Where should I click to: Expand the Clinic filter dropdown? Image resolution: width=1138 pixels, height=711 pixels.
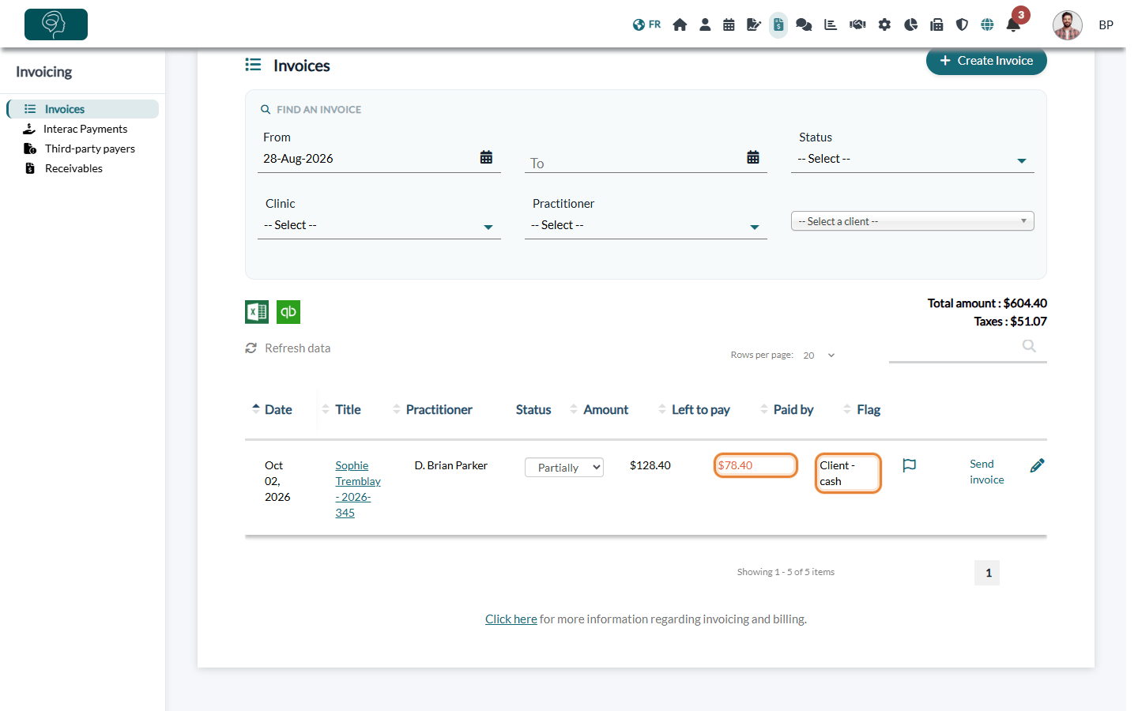coord(379,225)
